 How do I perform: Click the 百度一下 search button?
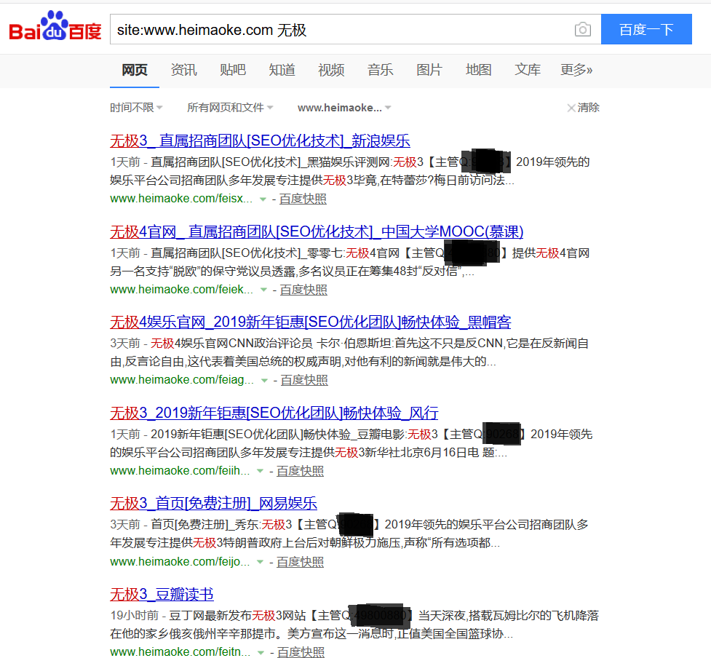(x=646, y=29)
